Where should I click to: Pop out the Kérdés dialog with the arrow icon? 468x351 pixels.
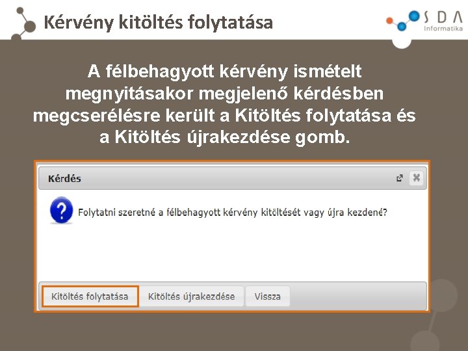(x=399, y=178)
